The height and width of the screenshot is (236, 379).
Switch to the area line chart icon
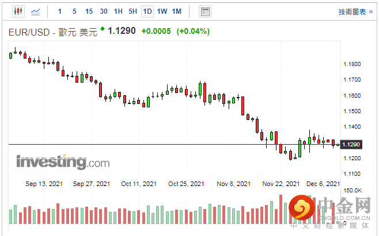pyautogui.click(x=35, y=11)
